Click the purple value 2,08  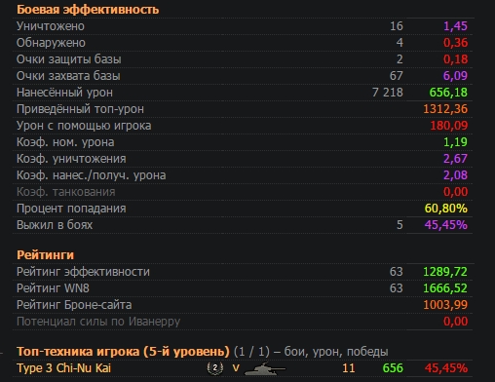(x=455, y=175)
